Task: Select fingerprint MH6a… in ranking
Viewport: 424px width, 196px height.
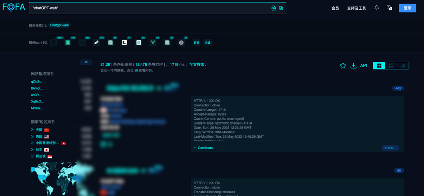Action: (37, 108)
